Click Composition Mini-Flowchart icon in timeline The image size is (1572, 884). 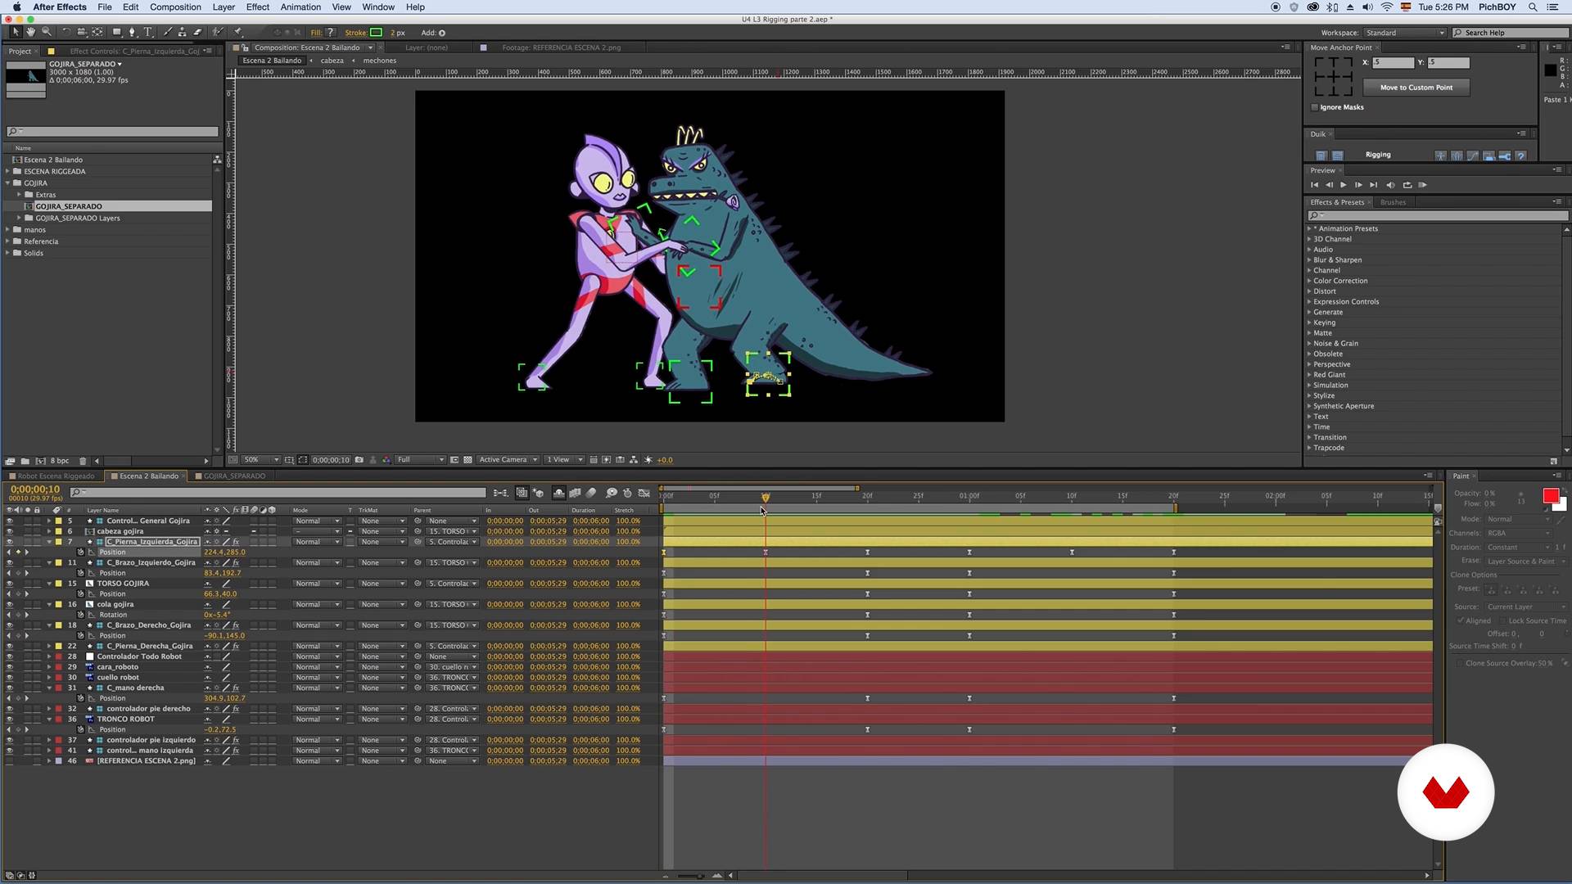point(500,493)
